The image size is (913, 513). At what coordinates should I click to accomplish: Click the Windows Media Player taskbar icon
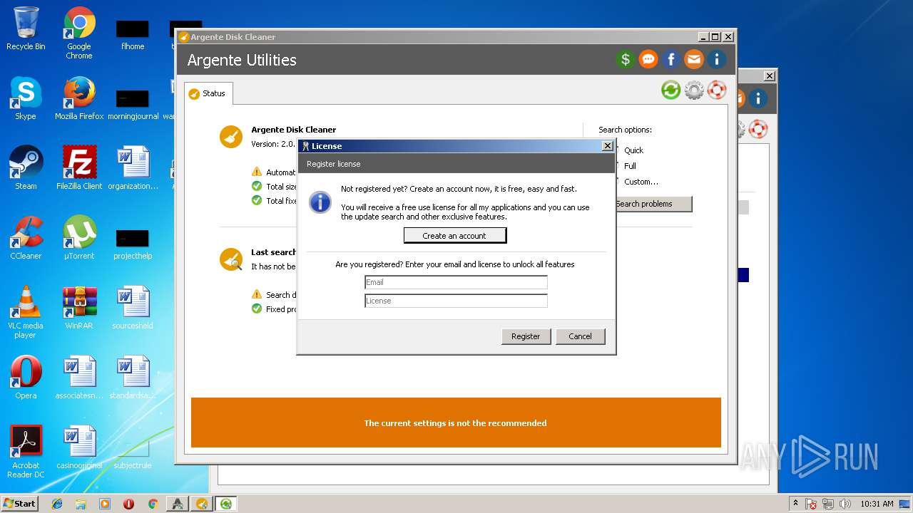105,504
